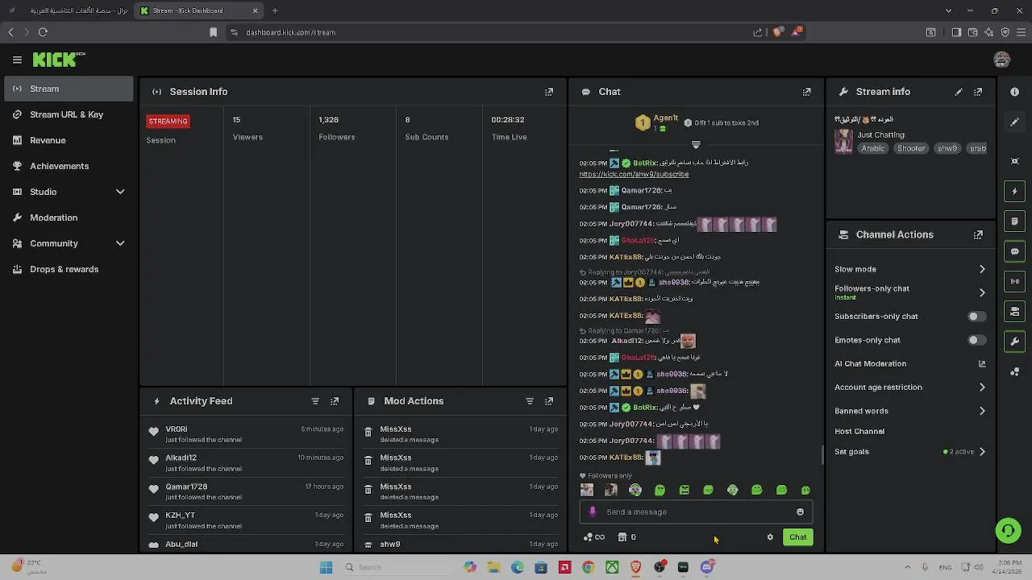Click the chat panel scrollbar

(822, 455)
